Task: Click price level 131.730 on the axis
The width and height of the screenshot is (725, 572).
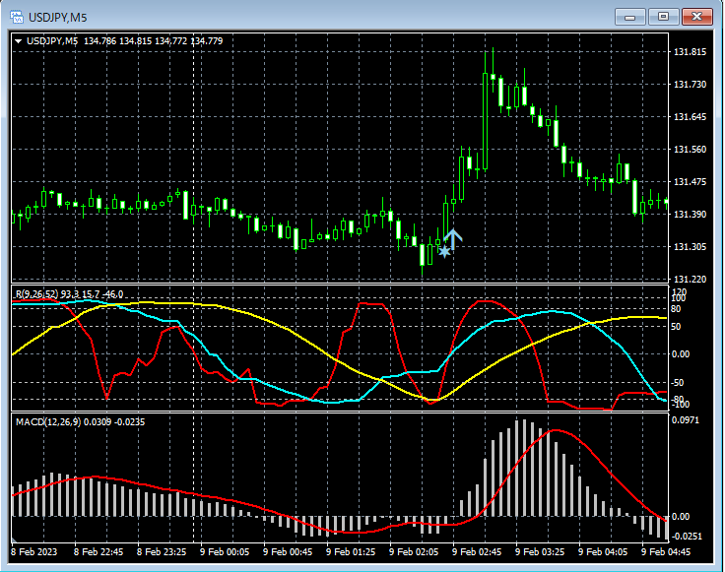Action: click(690, 84)
